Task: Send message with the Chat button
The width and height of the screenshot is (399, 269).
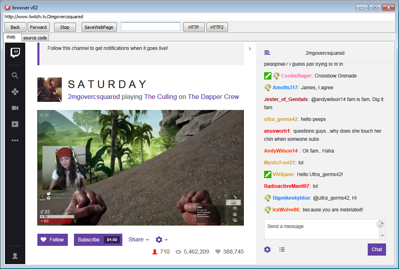Action: click(x=377, y=250)
